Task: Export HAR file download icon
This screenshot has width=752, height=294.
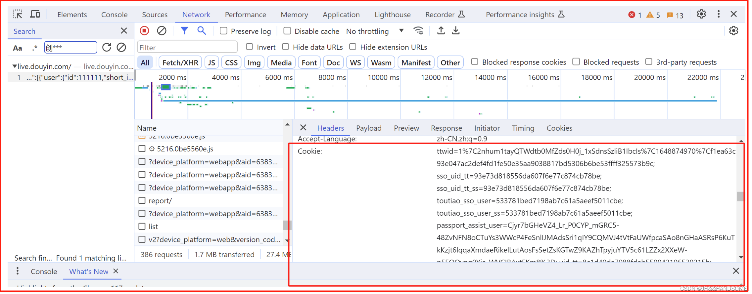Action: click(456, 31)
